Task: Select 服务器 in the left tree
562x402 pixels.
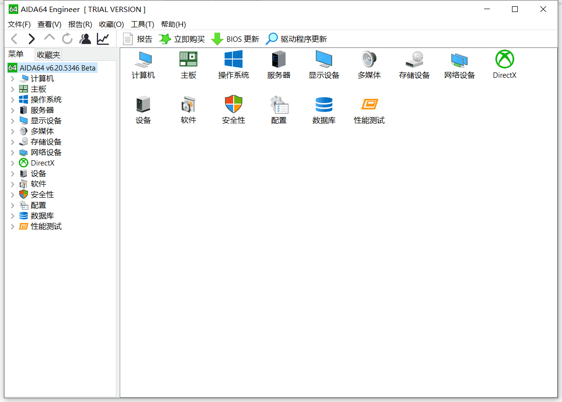Action: click(36, 110)
